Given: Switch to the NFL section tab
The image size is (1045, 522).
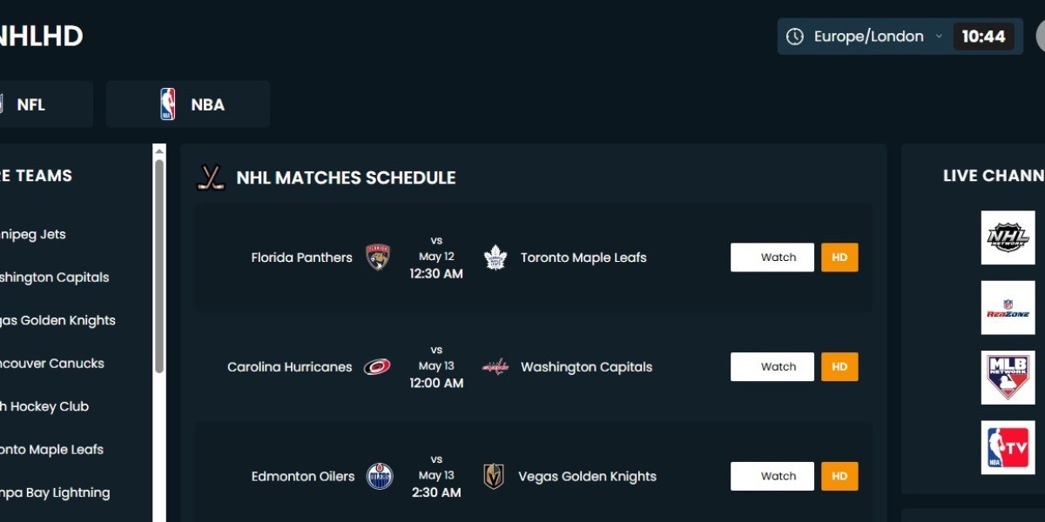Looking at the screenshot, I should [44, 104].
